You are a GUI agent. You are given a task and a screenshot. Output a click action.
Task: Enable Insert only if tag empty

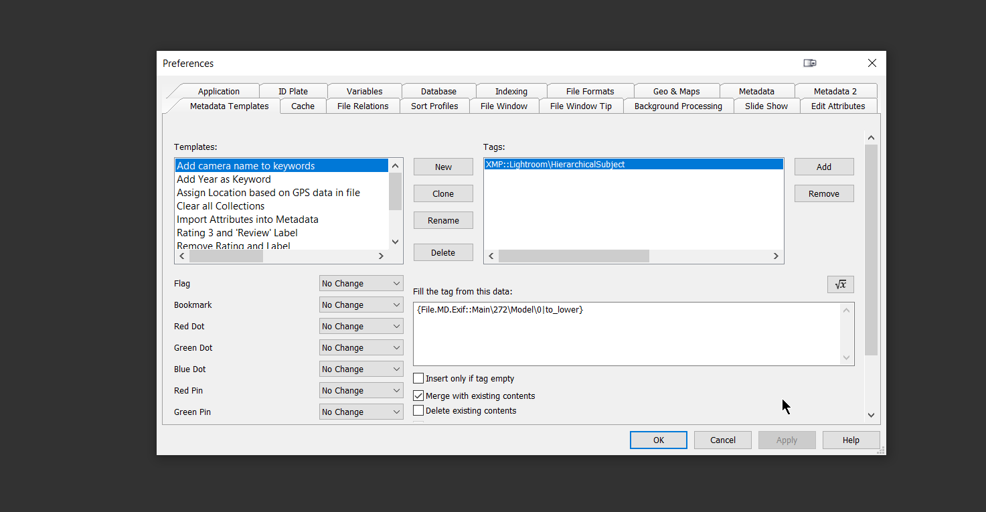pos(419,378)
